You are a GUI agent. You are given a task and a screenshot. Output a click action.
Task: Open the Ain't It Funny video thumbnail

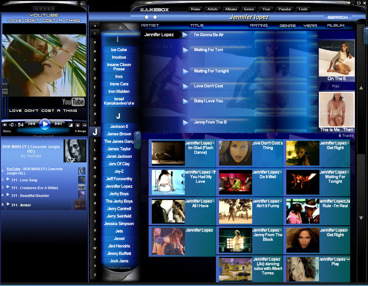[x=235, y=211]
